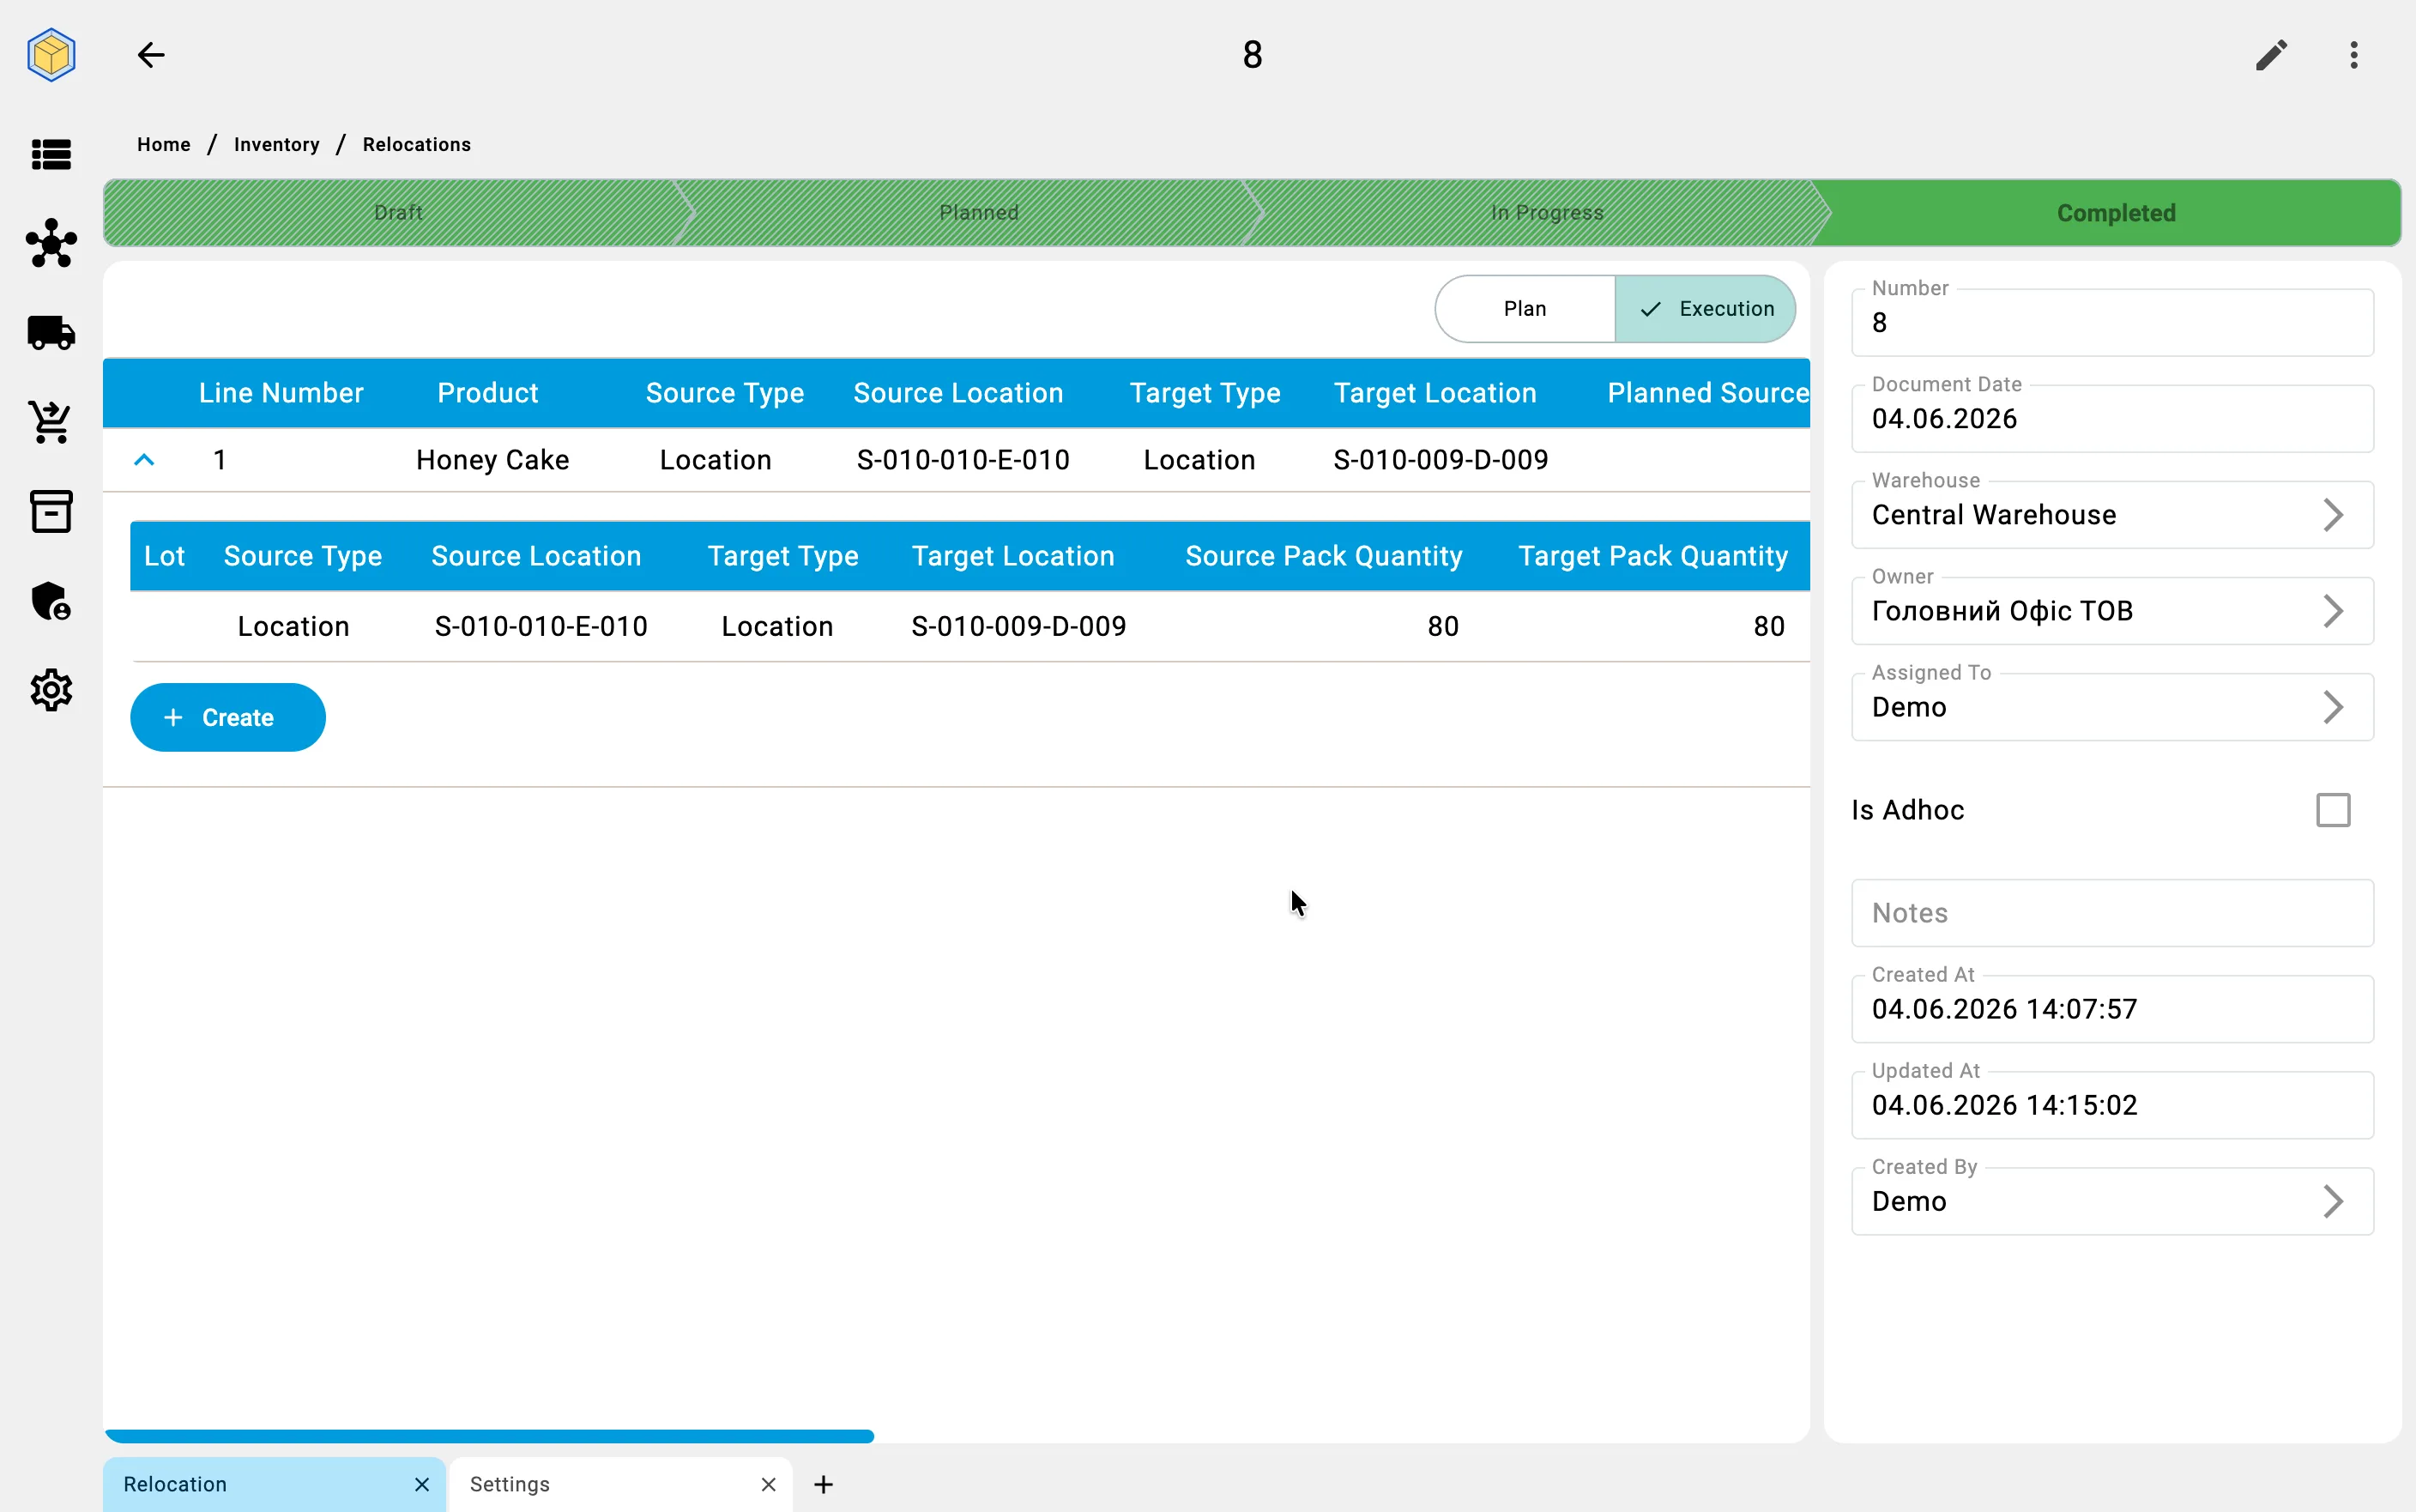Open the list menu sidebar icon

pos(51,154)
